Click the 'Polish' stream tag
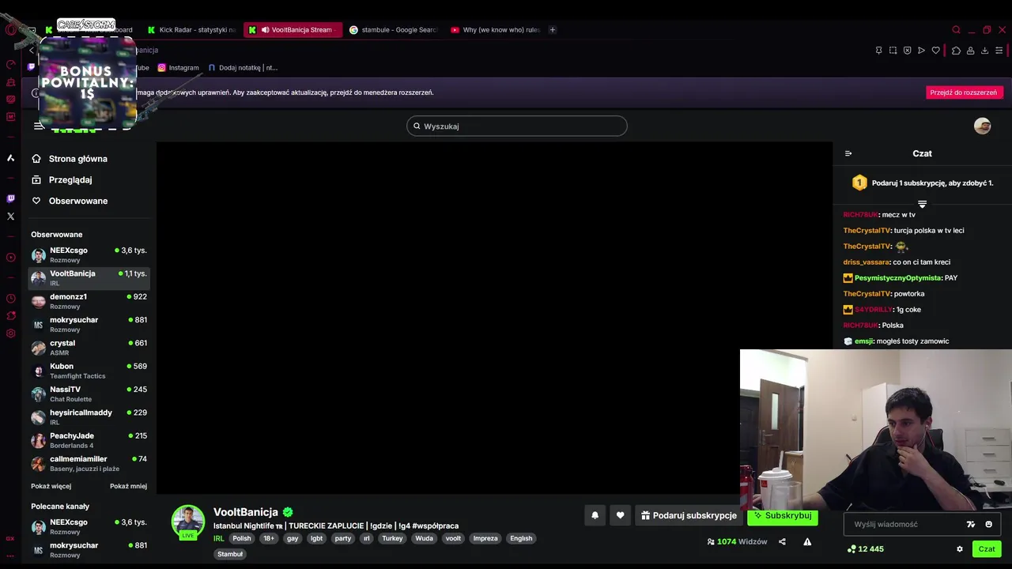 point(242,538)
